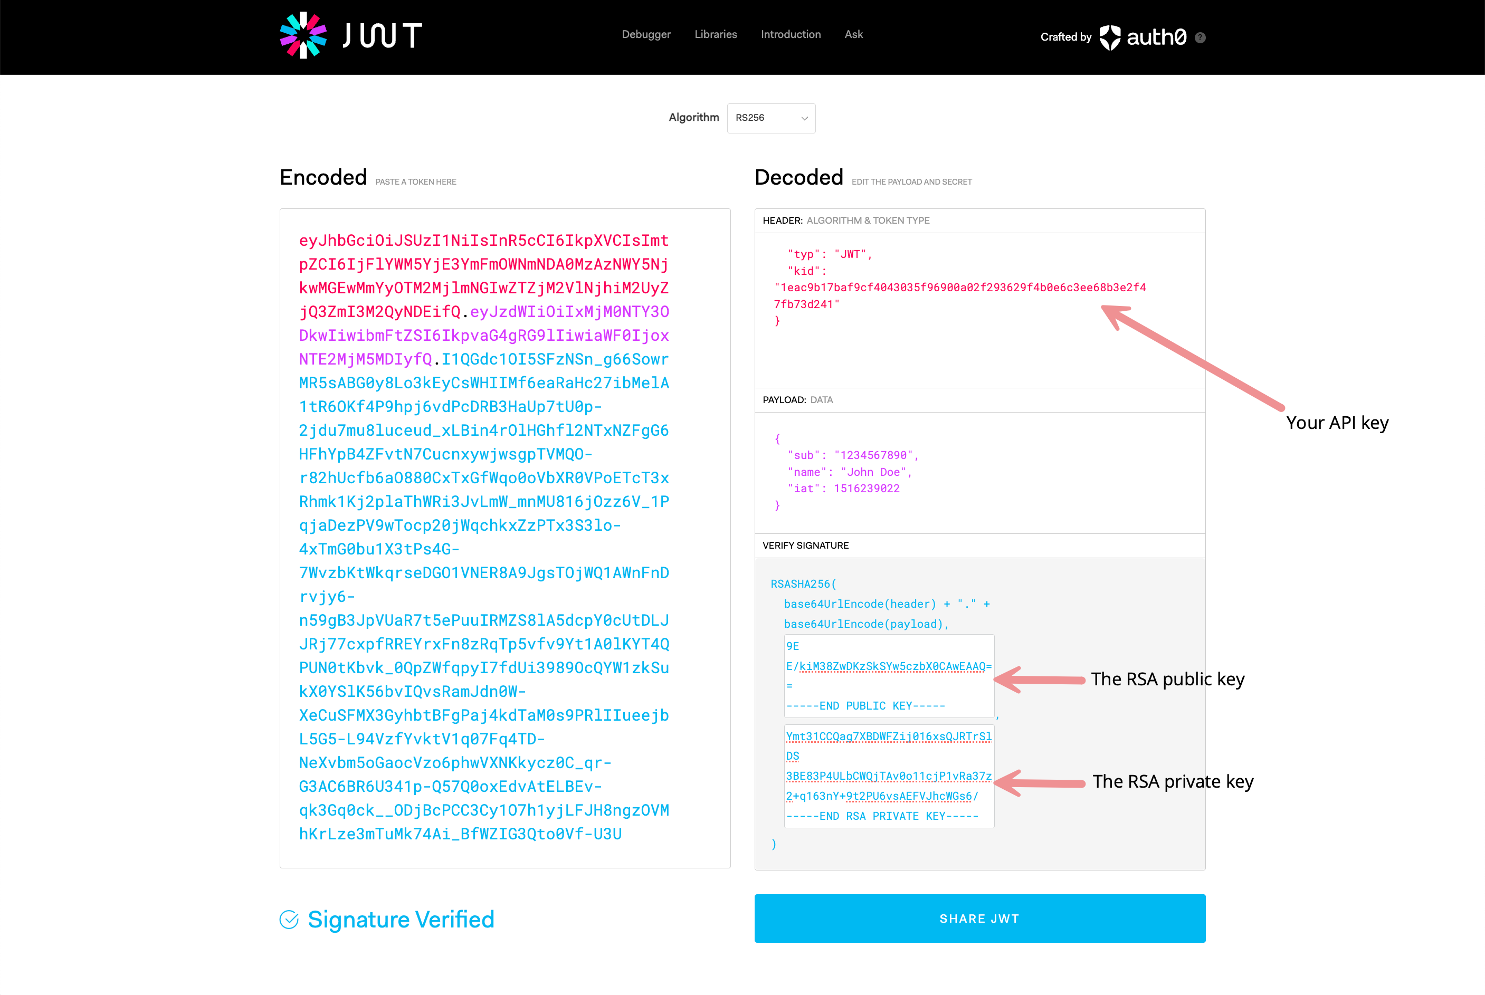This screenshot has width=1485, height=995.
Task: Click the auth0 logo
Action: [1143, 37]
